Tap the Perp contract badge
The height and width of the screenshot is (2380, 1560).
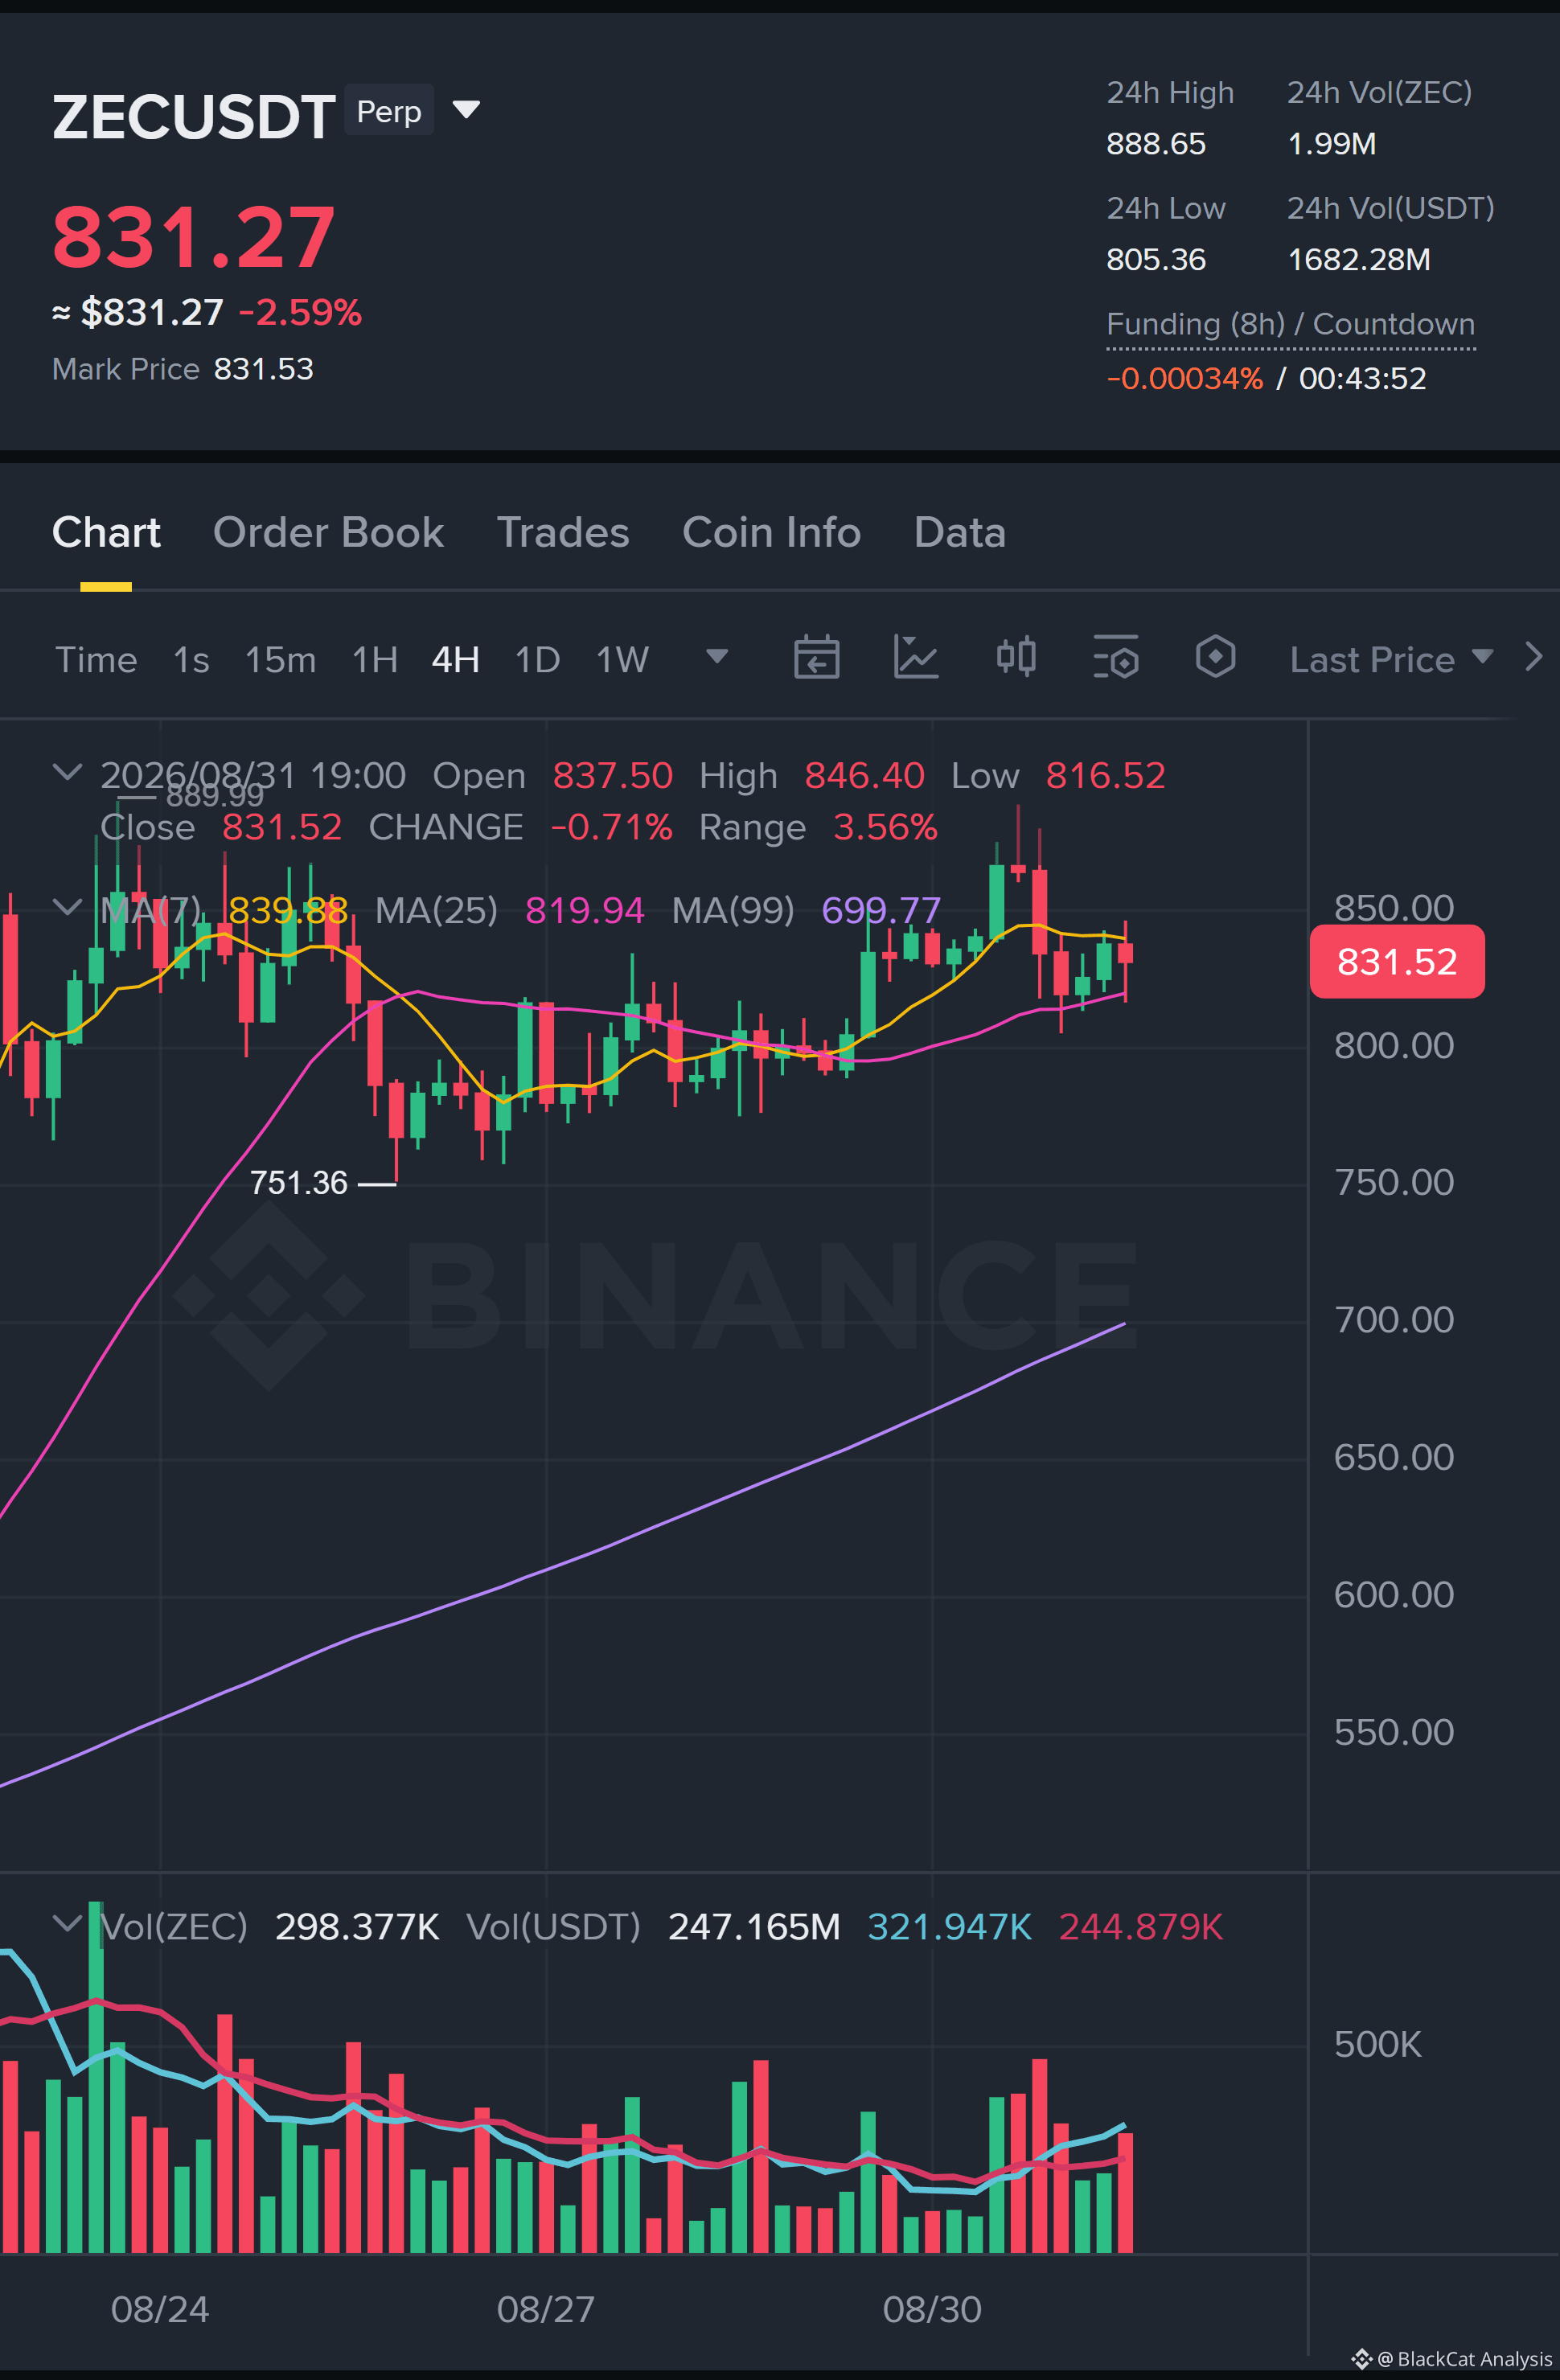coord(389,110)
